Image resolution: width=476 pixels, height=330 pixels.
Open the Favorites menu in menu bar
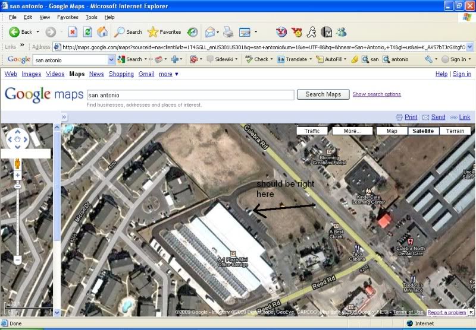tap(67, 17)
